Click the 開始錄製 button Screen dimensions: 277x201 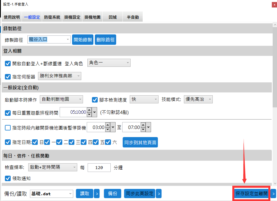coord(83,40)
